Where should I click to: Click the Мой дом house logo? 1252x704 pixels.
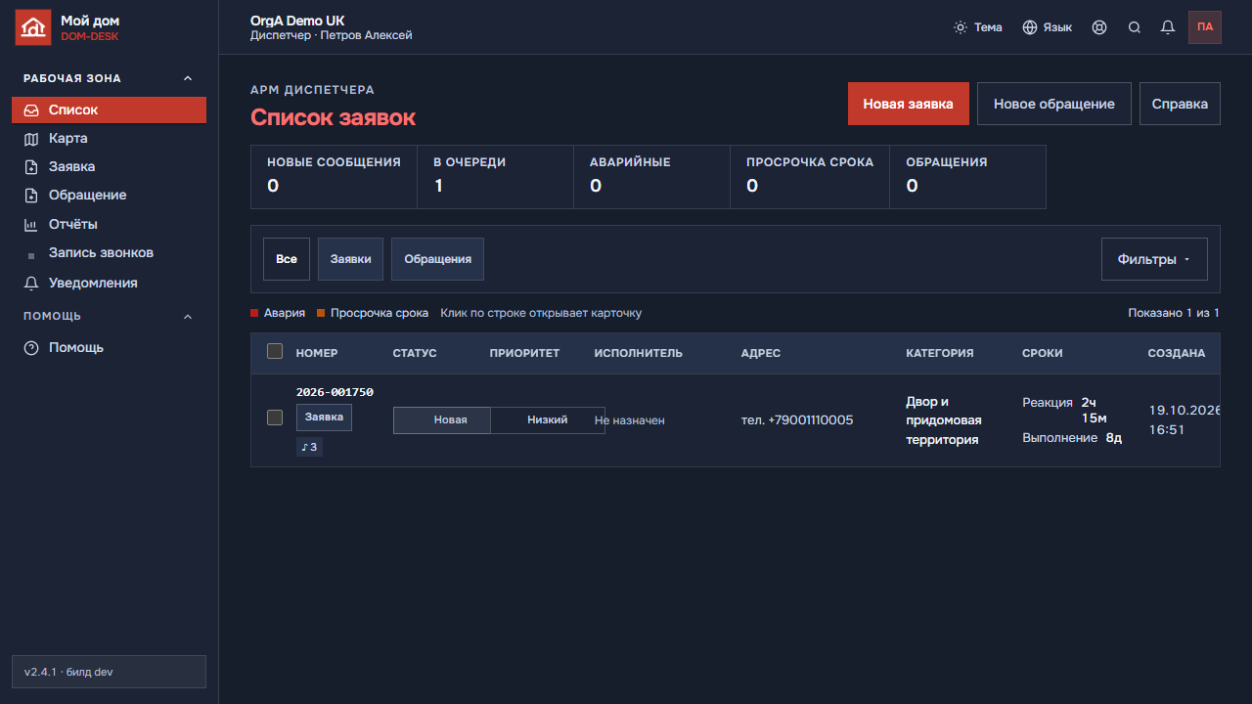[33, 27]
